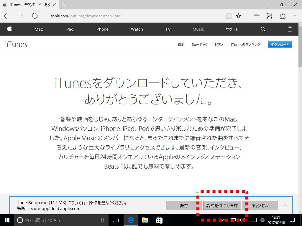This screenshot has width=302, height=226.
Task: Click 保存 in the download bar
Action: tap(184, 205)
